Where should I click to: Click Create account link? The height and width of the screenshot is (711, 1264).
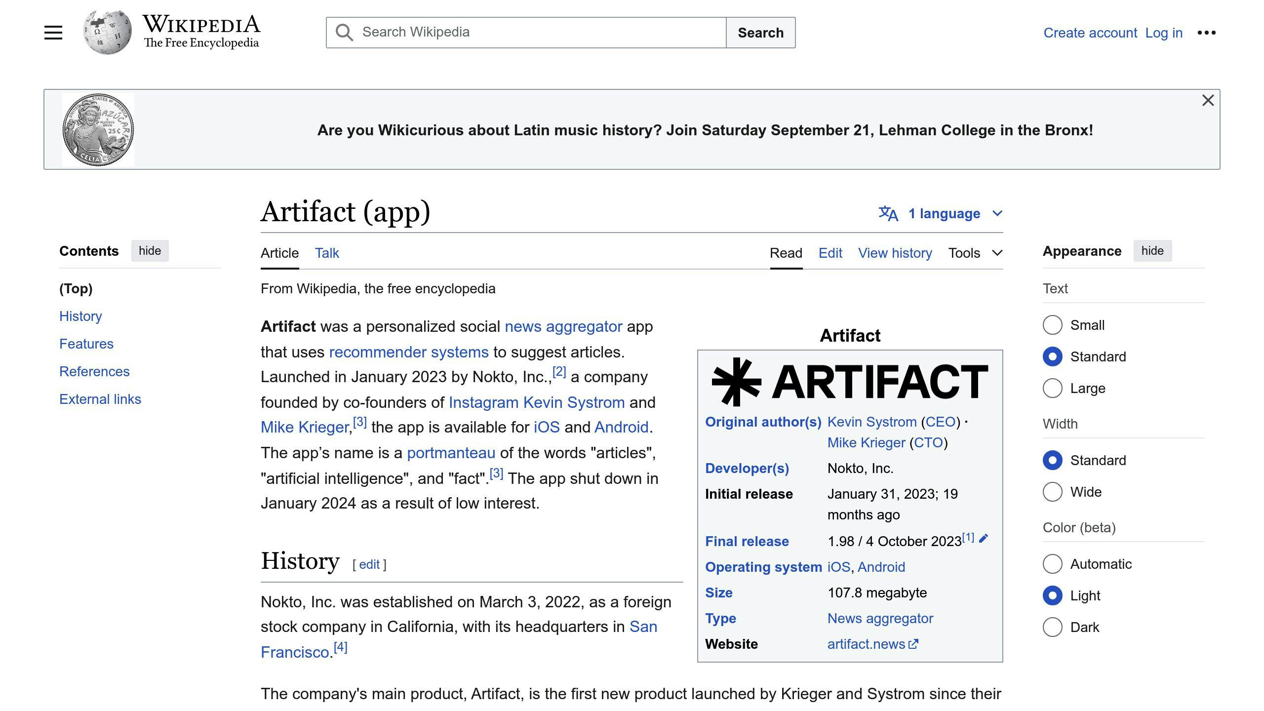click(1090, 33)
